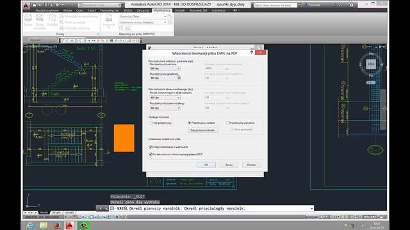This screenshot has width=410, height=230.
Task: Open the 'Rozdzielczość czarno-białego' dropdown
Action: [165, 108]
